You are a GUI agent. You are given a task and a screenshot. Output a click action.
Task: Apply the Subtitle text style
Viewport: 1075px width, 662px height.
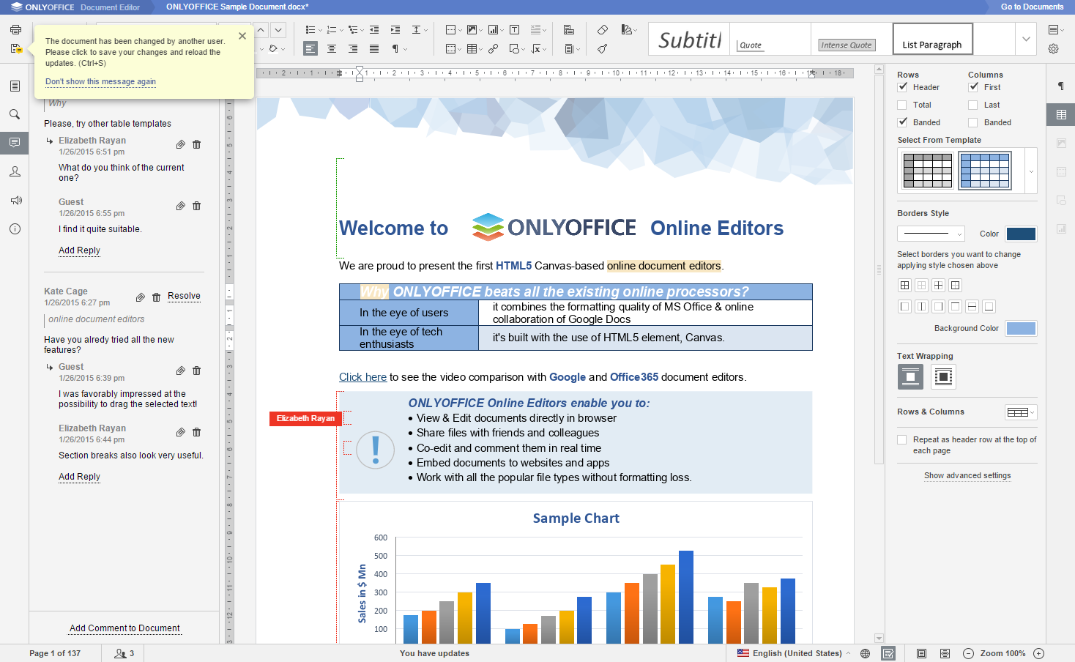coord(689,39)
